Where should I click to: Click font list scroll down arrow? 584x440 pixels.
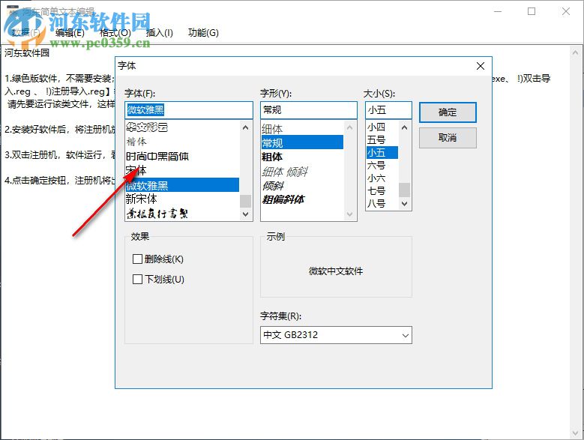click(x=245, y=214)
